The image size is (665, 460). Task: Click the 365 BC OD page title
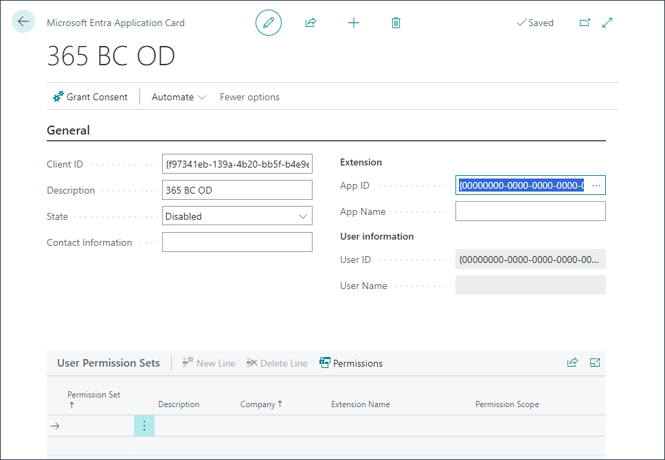pos(111,56)
